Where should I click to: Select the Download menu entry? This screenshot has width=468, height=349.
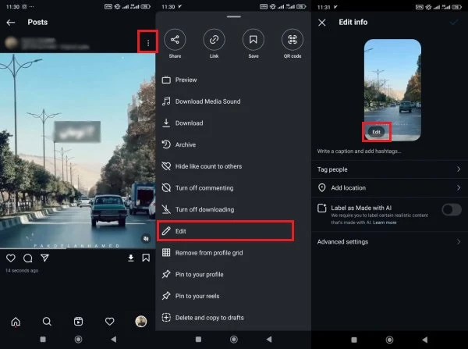233,123
